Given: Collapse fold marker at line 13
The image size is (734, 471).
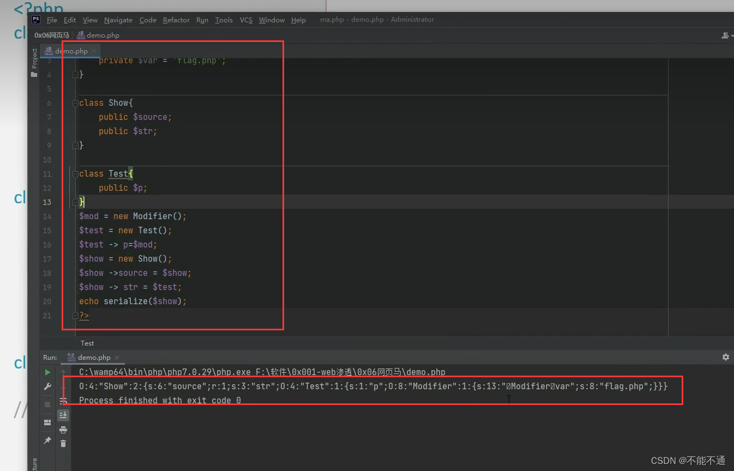Looking at the screenshot, I should click(x=75, y=202).
